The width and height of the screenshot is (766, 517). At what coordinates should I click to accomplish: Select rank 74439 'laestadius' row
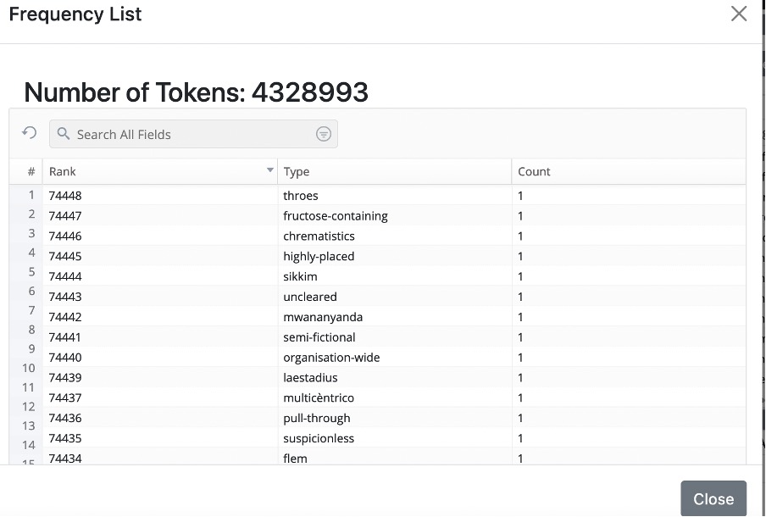(310, 378)
